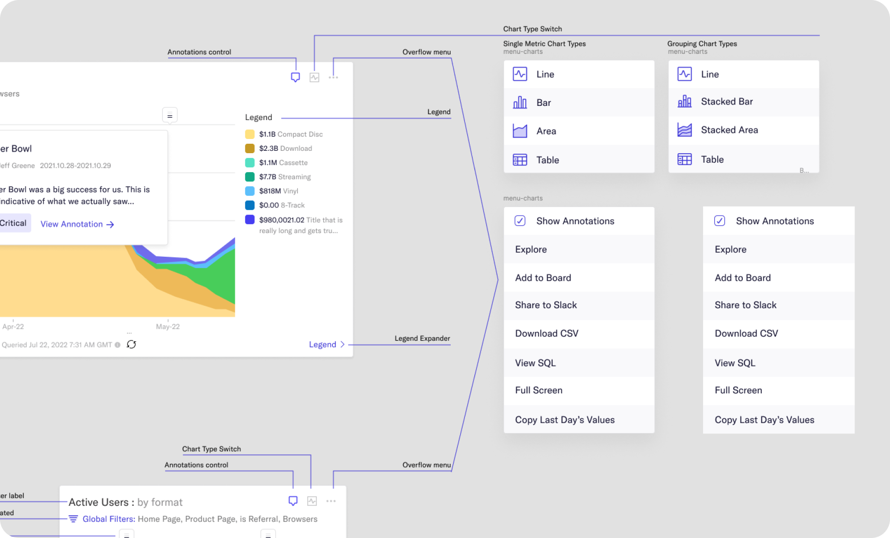Choose Share to Slack in right menu
Viewport: 890px width, 538px height.
[779, 305]
